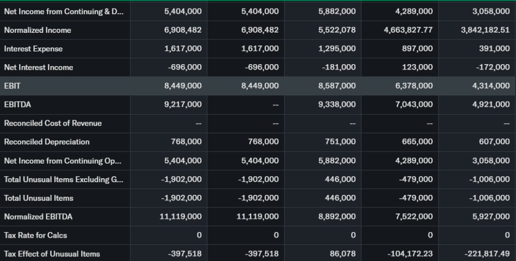Click the Interest Expense value 391,000
This screenshot has height=261, width=516.
coord(494,49)
